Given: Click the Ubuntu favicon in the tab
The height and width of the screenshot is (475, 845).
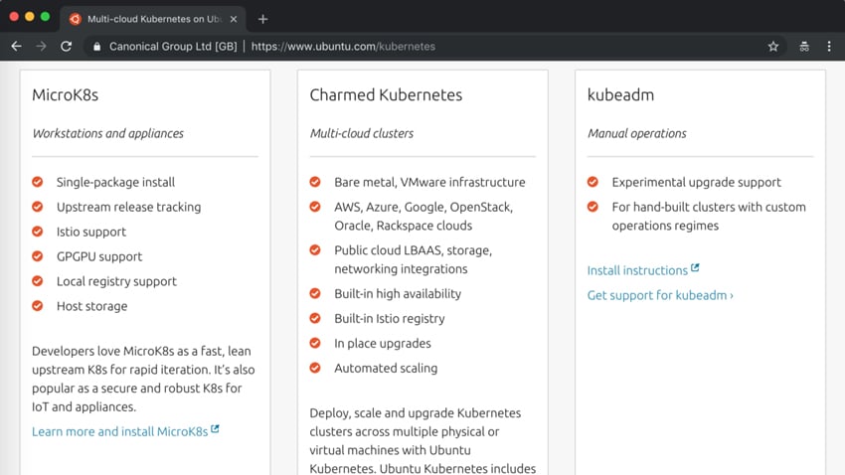Looking at the screenshot, I should point(75,19).
